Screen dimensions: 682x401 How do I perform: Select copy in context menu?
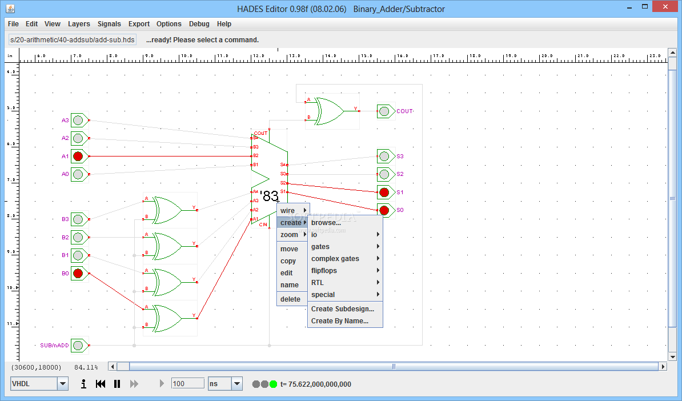(292, 261)
